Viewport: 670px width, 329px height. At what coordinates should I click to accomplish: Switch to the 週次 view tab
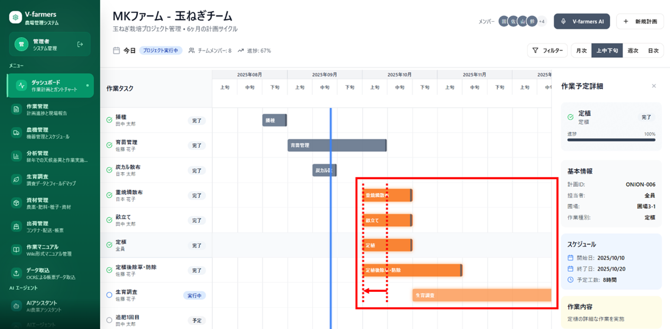pyautogui.click(x=633, y=51)
